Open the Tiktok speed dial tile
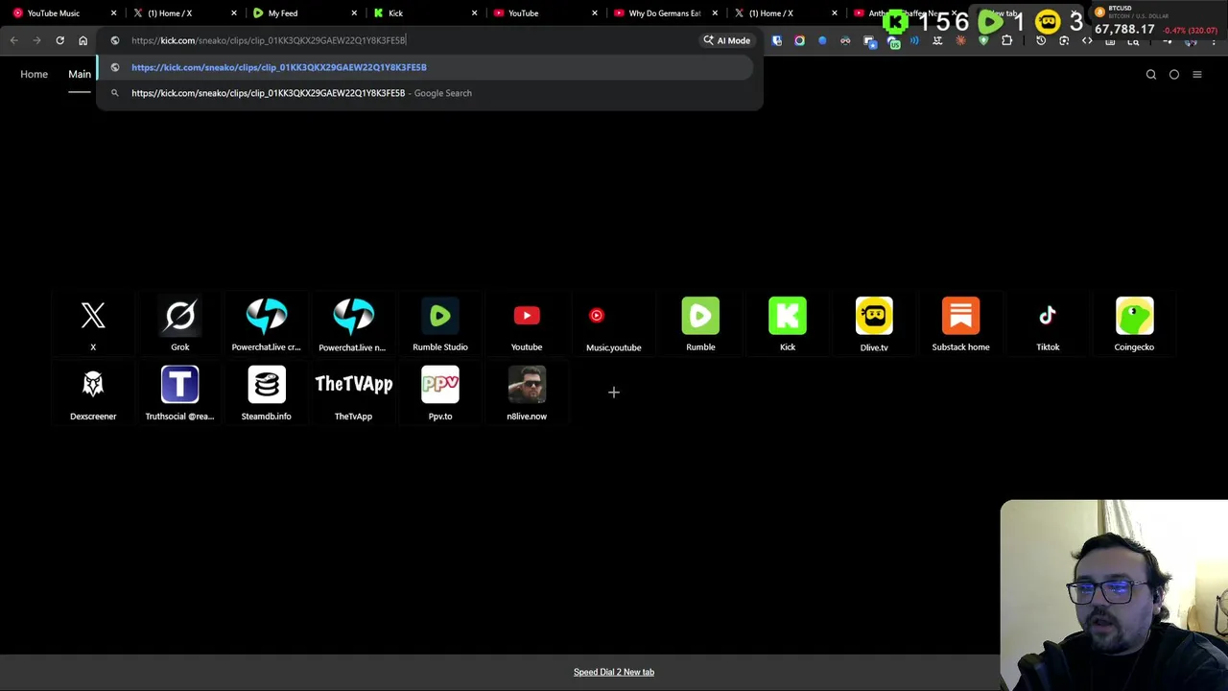Screen dimensions: 1228x691 (1048, 324)
